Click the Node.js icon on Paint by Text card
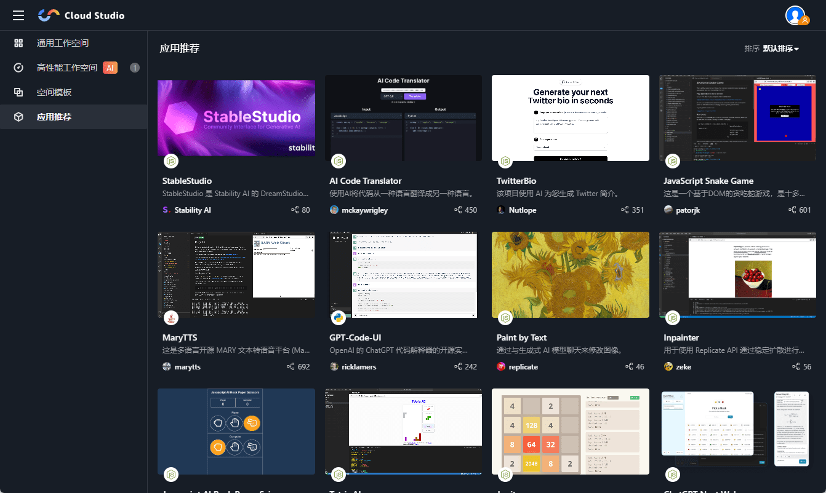826x493 pixels. click(505, 318)
